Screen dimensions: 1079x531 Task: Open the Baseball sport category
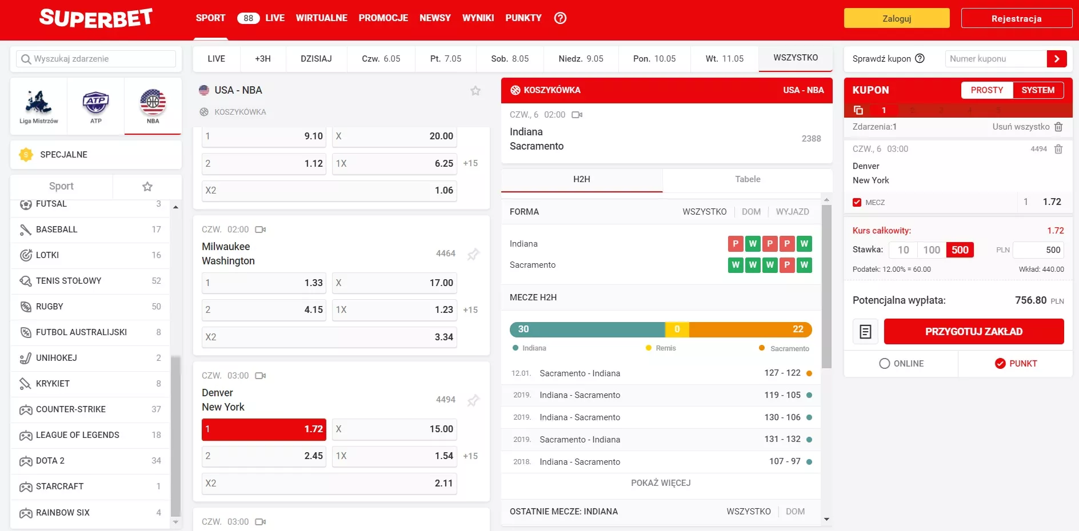pos(90,230)
